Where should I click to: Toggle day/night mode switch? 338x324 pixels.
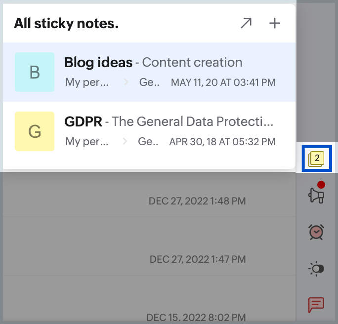(316, 269)
